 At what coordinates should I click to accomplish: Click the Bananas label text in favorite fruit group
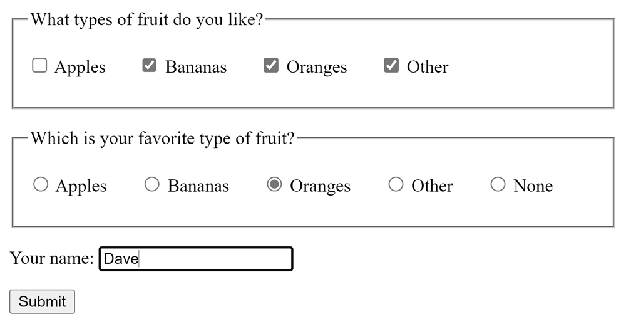click(198, 186)
